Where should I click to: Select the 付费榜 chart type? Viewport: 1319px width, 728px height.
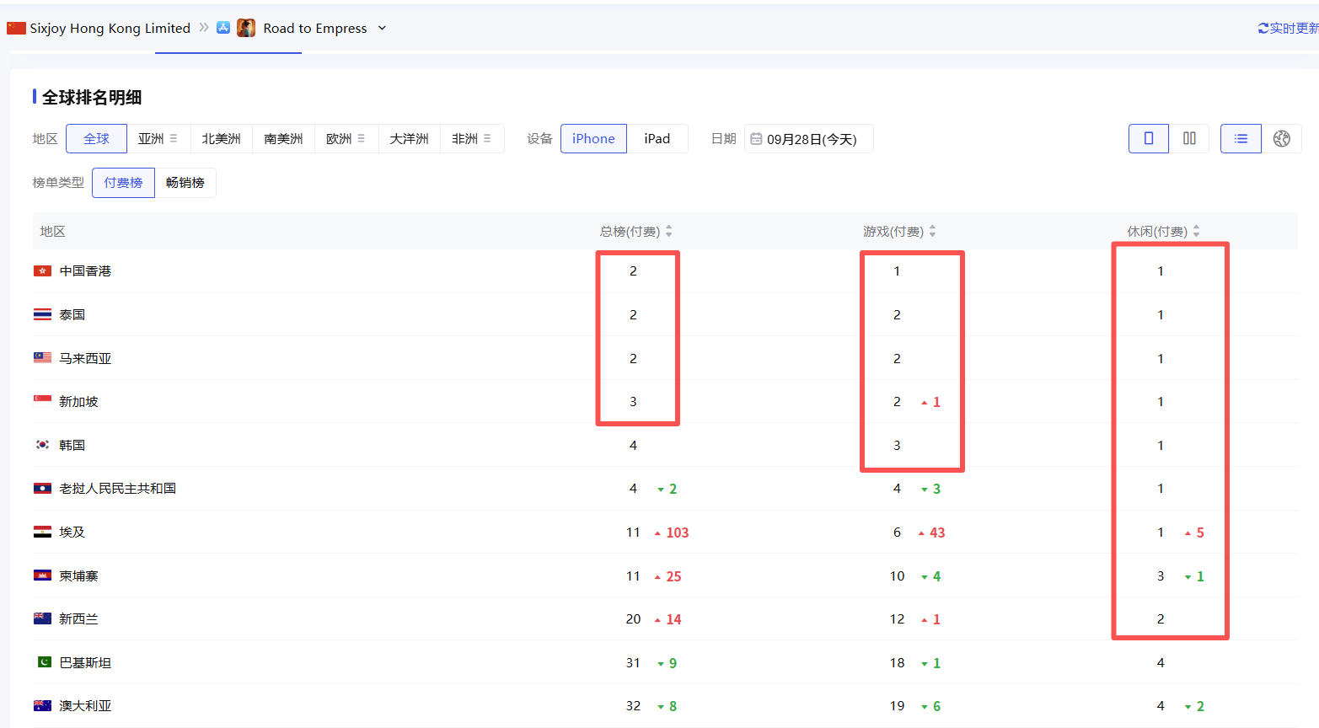click(123, 183)
